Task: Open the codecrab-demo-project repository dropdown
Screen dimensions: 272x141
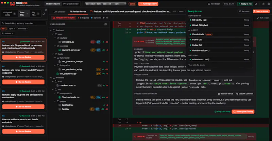Action: pyautogui.click(x=105, y=4)
